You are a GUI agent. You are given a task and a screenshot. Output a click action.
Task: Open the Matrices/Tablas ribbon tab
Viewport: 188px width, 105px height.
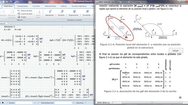(50, 6)
